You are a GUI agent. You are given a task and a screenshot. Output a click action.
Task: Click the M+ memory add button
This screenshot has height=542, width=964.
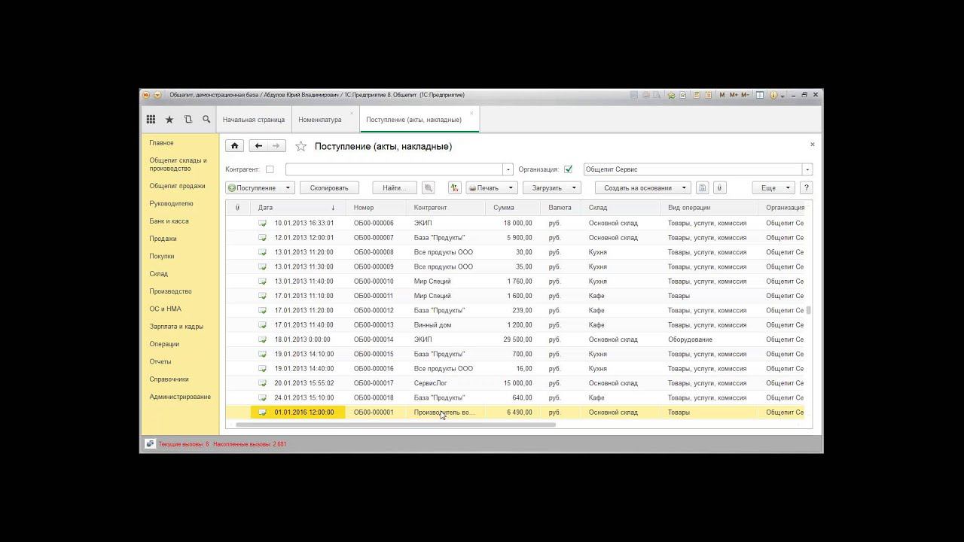(x=734, y=95)
